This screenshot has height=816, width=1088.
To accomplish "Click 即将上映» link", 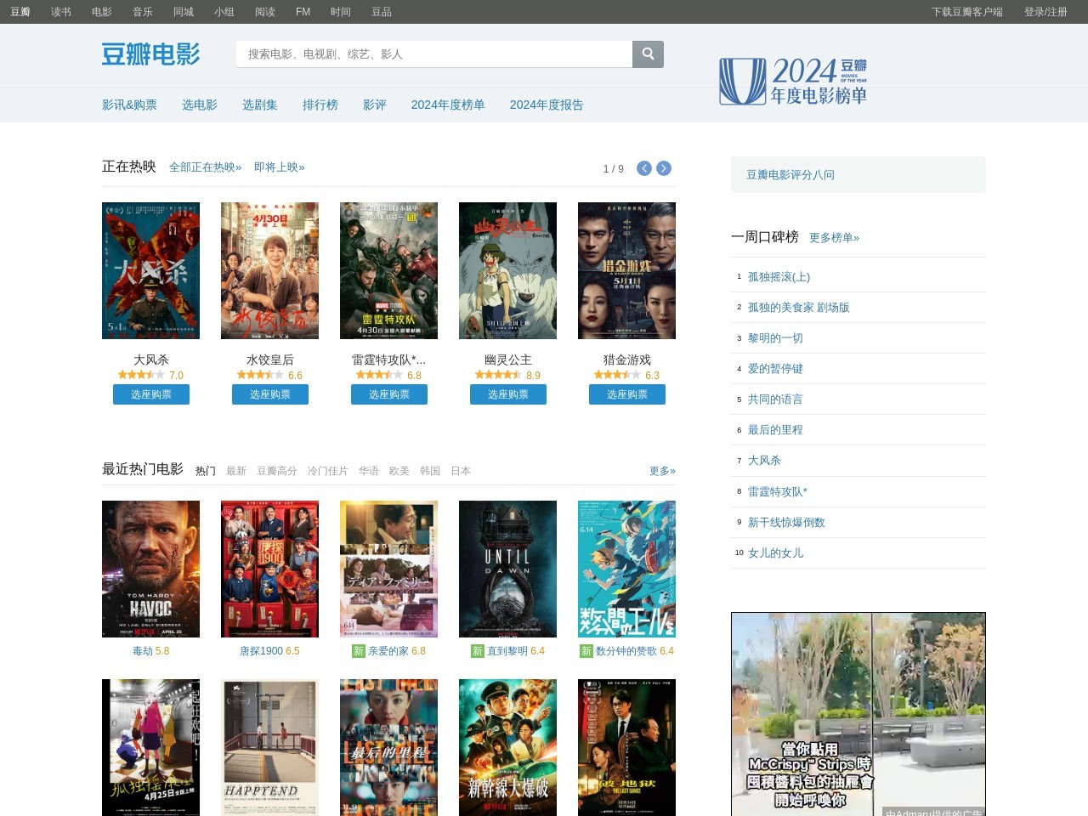I will click(279, 167).
